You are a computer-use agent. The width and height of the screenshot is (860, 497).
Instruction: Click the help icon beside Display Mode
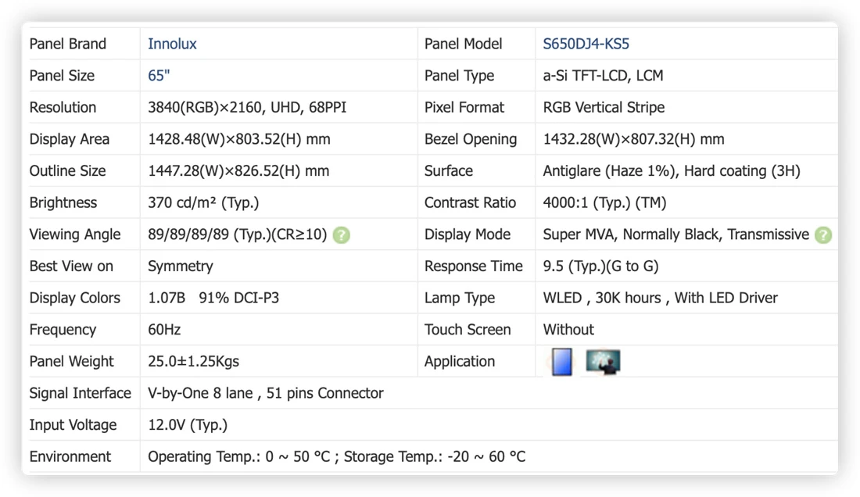[x=823, y=235]
